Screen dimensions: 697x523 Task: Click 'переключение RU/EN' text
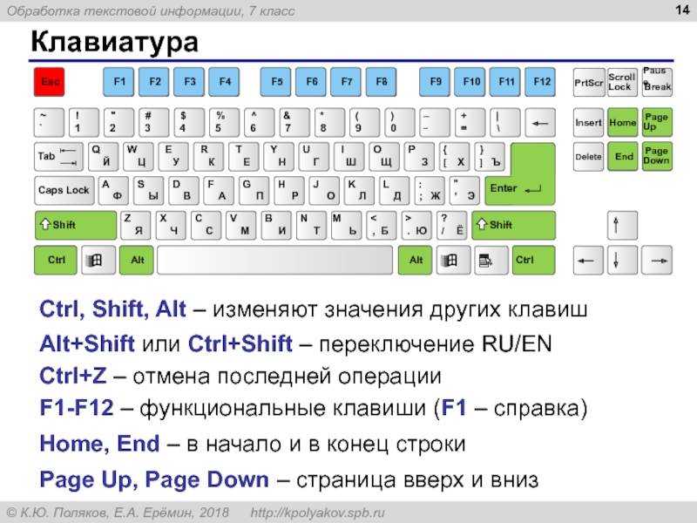click(x=435, y=344)
